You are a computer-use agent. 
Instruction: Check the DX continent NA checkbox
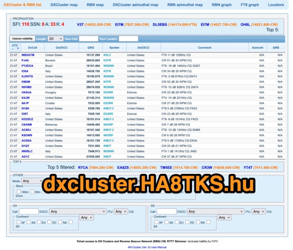[x=60, y=222]
